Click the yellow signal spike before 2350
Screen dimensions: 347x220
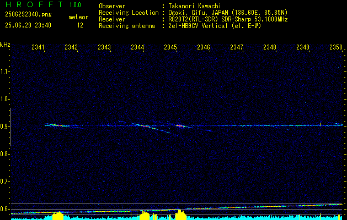click(x=321, y=124)
